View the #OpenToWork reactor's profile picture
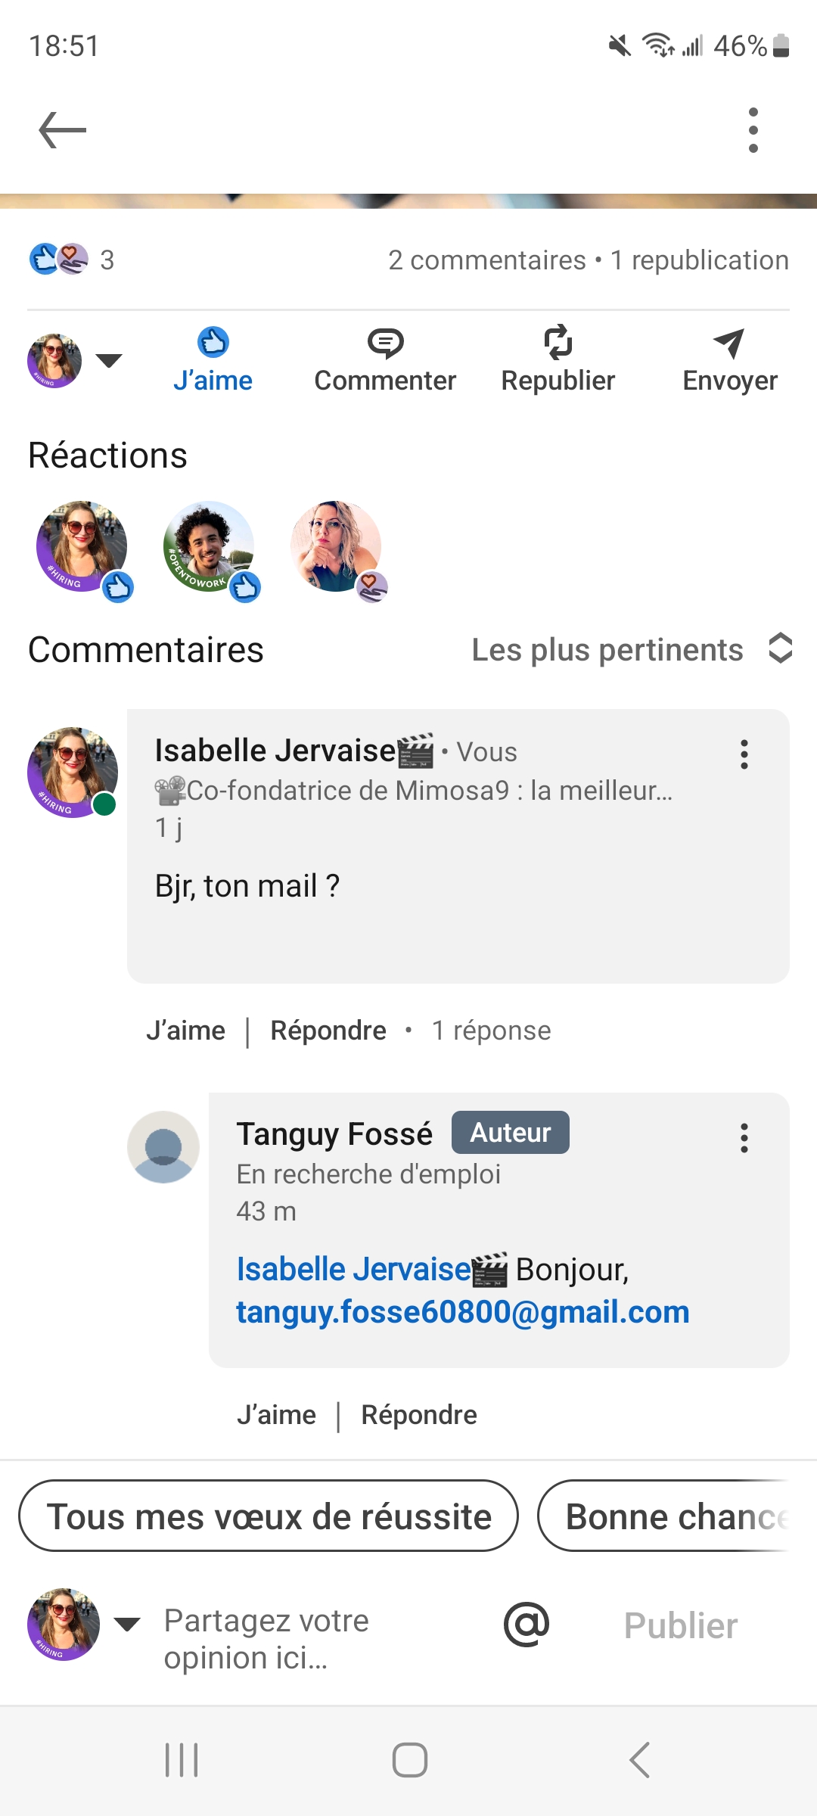The image size is (817, 1816). pyautogui.click(x=208, y=546)
